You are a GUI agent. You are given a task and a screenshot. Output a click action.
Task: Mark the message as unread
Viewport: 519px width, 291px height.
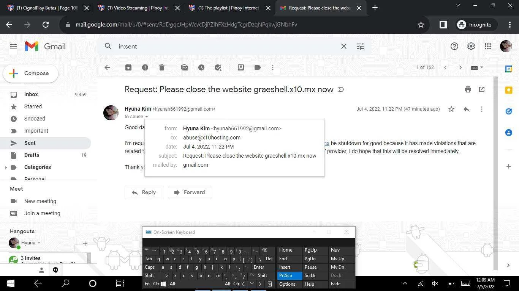185,67
